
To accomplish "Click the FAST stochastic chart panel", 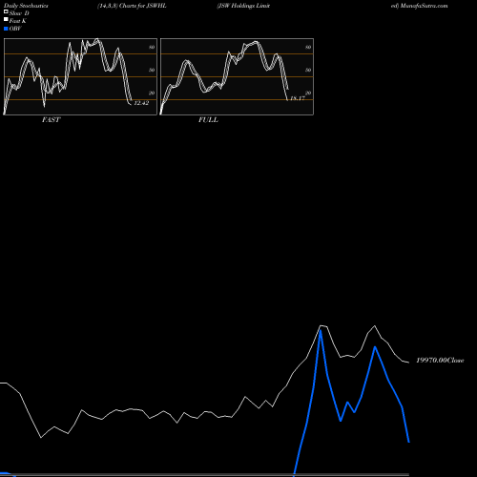I will pyautogui.click(x=80, y=76).
